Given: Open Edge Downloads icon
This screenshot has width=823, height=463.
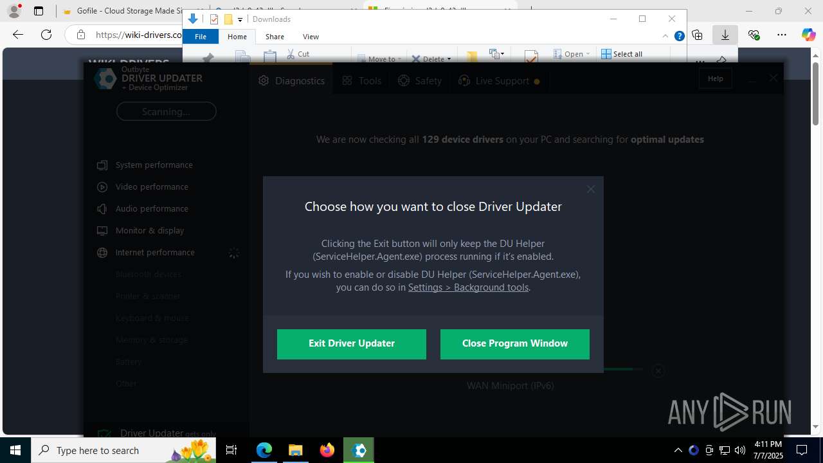Looking at the screenshot, I should 725,35.
